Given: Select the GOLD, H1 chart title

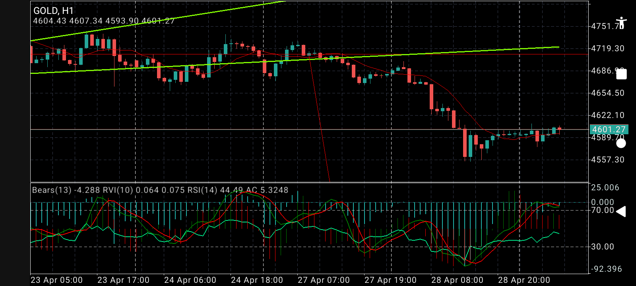Looking at the screenshot, I should [x=53, y=11].
